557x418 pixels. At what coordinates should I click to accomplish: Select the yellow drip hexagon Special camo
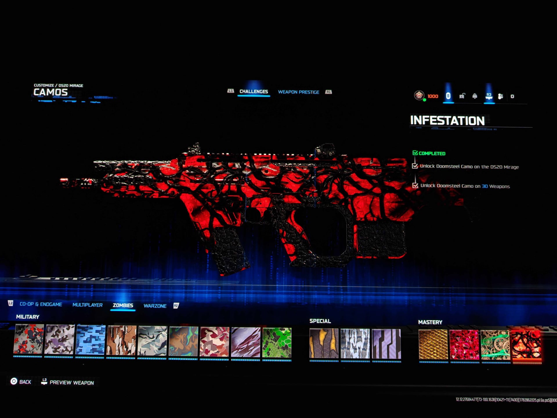324,343
